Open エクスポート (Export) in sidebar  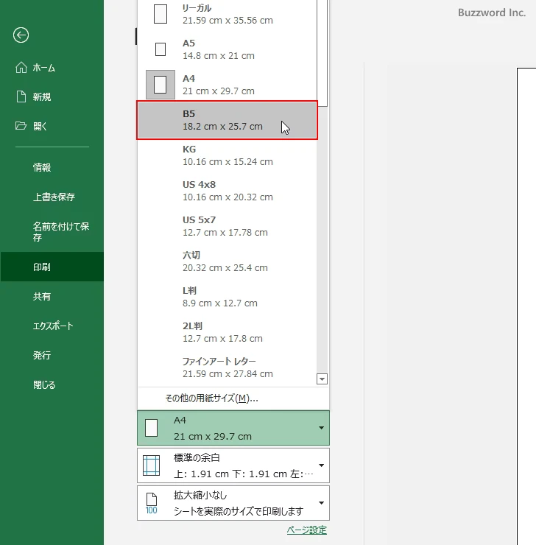click(53, 326)
